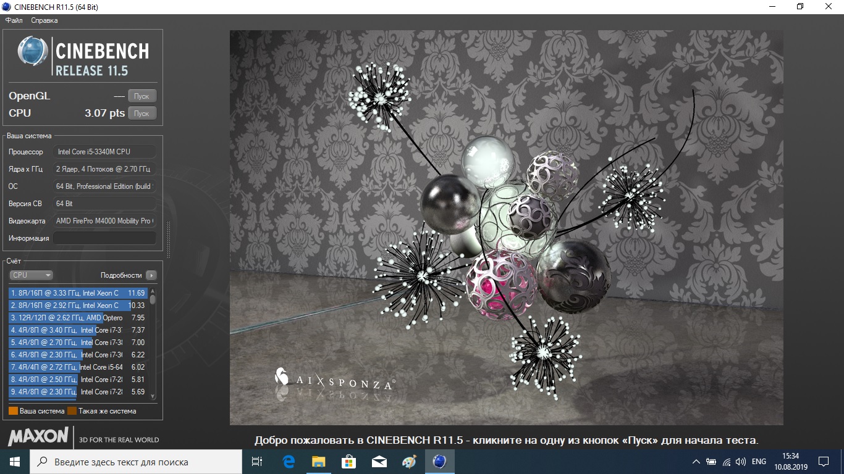Click the CPU score 3.07 pts
This screenshot has height=474, width=844.
click(x=104, y=114)
